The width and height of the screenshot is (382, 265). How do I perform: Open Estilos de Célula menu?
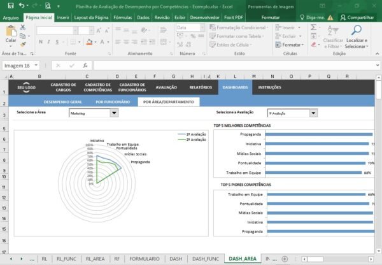coord(230,45)
